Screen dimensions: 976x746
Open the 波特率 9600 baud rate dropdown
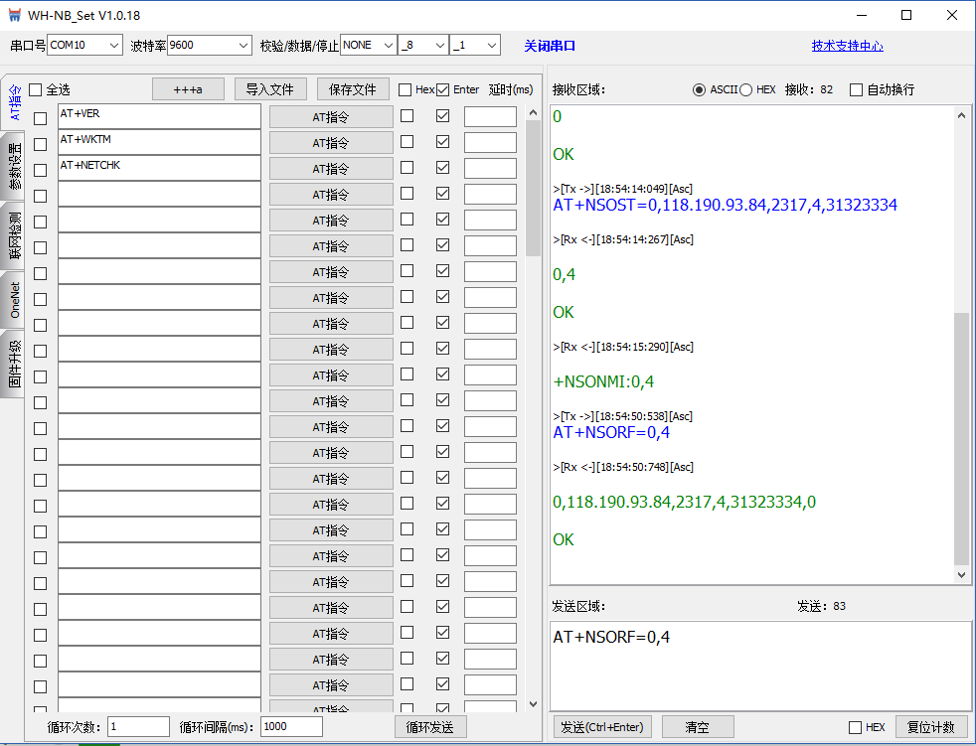pyautogui.click(x=209, y=46)
